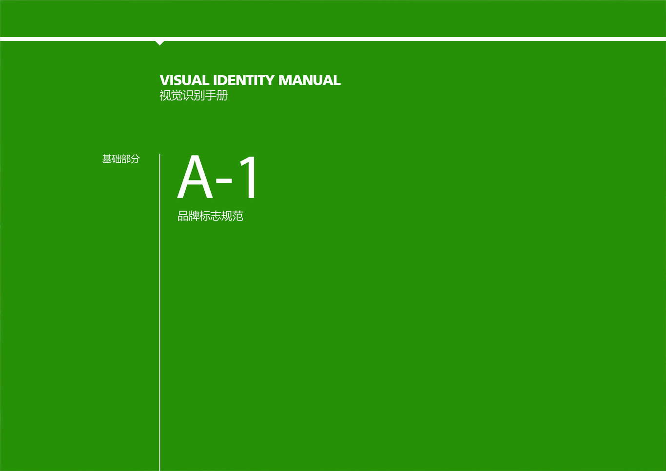Screen dimensions: 666x471
Task: Click the '品牌标志规范' caption
Action: tap(210, 216)
